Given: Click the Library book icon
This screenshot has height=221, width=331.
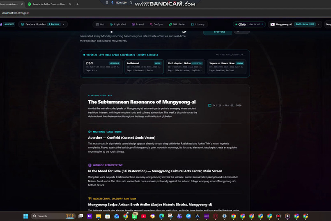Looking at the screenshot, I should pyautogui.click(x=192, y=24).
